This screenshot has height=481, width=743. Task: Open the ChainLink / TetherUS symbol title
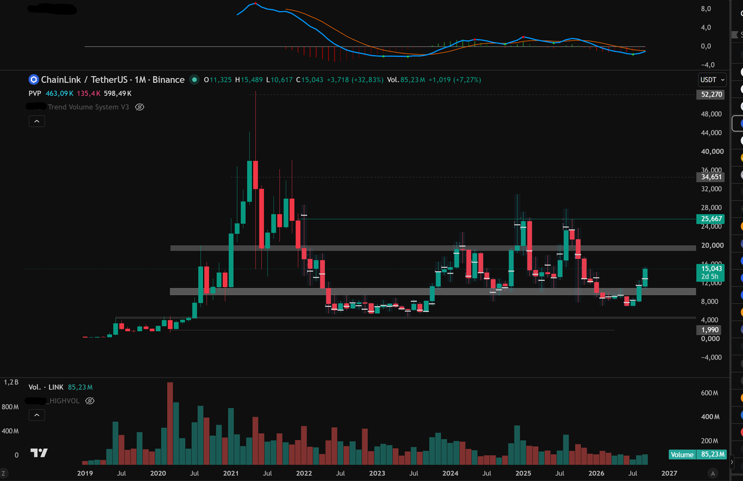(x=113, y=80)
